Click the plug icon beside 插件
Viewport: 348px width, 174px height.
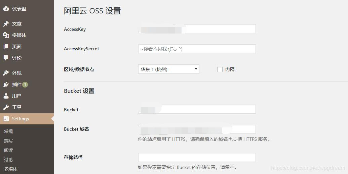tap(6, 84)
